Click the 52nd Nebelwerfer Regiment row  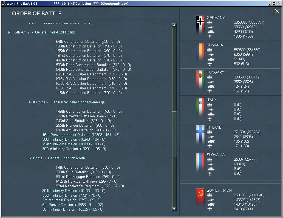tap(90, 186)
